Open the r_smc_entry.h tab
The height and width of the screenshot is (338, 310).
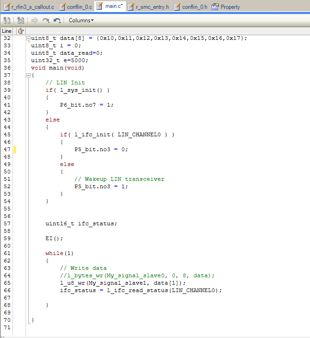pyautogui.click(x=149, y=7)
